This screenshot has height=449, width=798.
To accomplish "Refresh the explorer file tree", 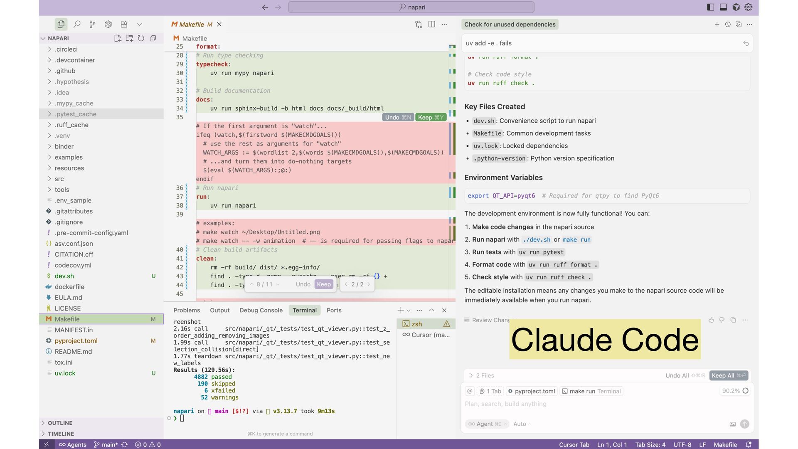I will [141, 38].
